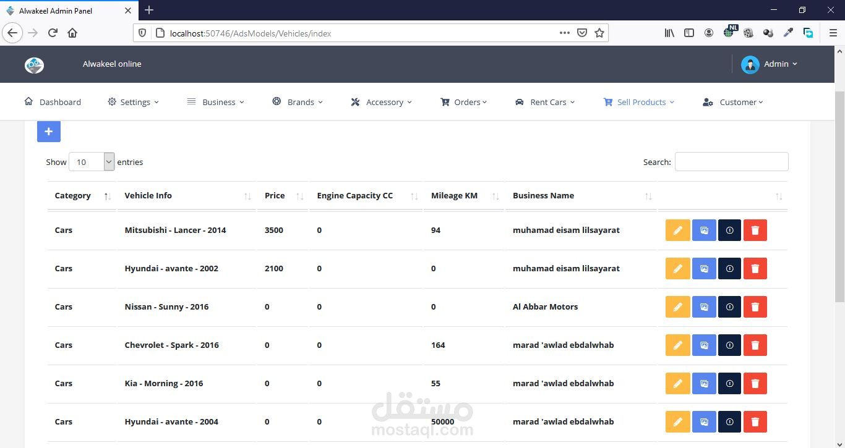Sort table by Mileage KM column
Image resolution: width=845 pixels, height=448 pixels.
click(x=464, y=196)
